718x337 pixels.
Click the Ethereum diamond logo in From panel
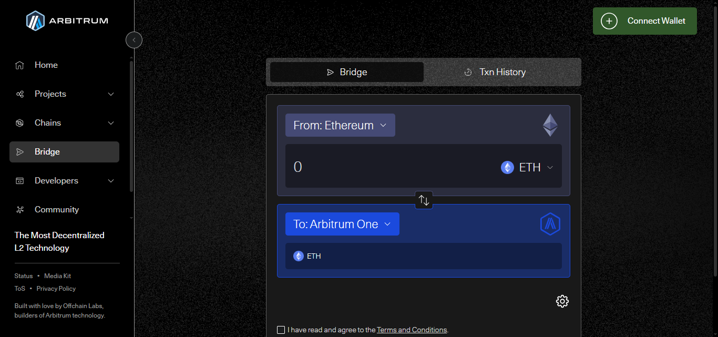point(550,125)
